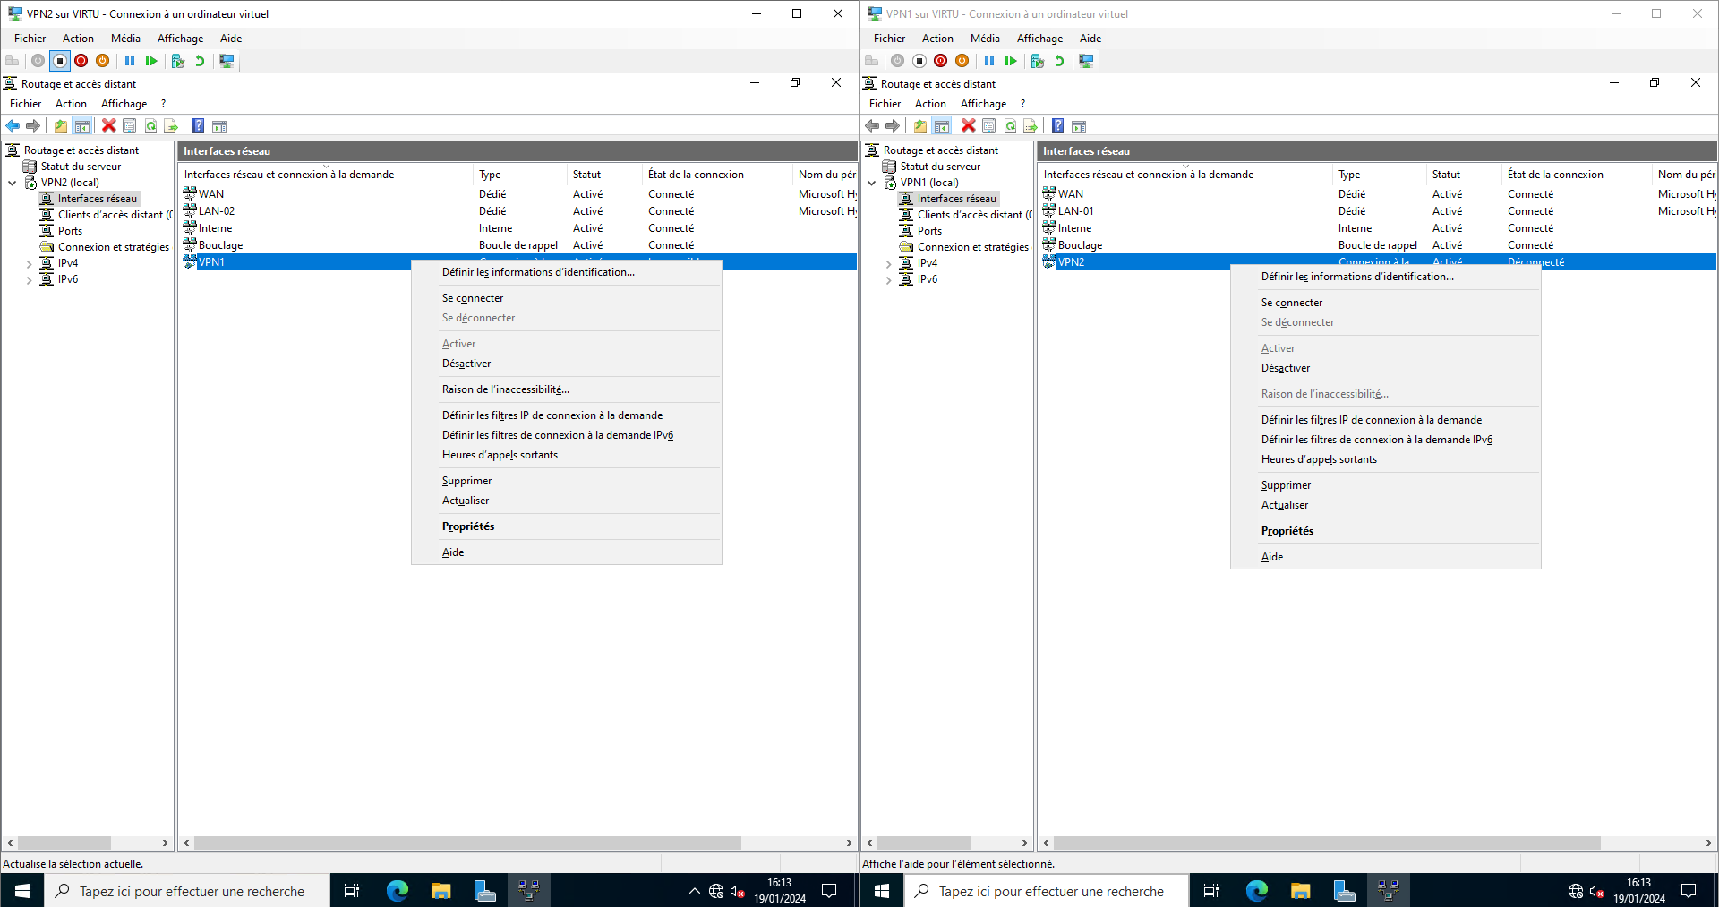Click the Revert icon in the VPN1 window toolbar
Screen dimensions: 1719x907
click(x=1059, y=61)
